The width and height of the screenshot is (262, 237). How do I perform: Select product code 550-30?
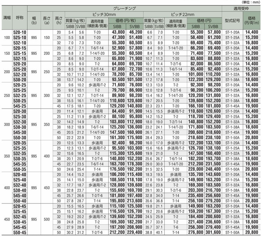click(20, 137)
